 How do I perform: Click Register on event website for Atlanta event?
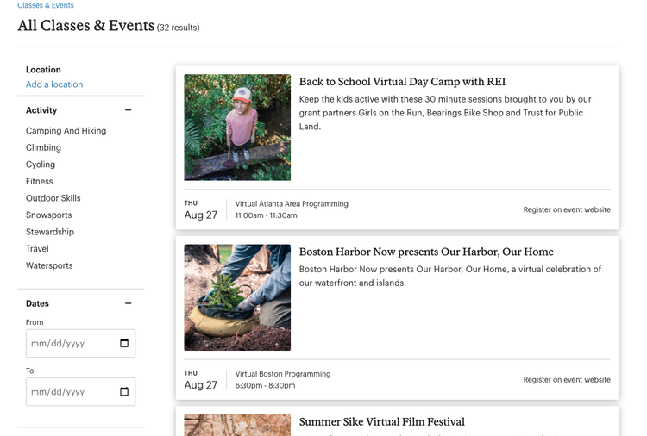pyautogui.click(x=567, y=209)
